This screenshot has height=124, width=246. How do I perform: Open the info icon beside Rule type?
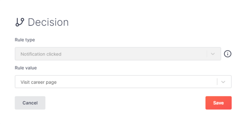[227, 54]
